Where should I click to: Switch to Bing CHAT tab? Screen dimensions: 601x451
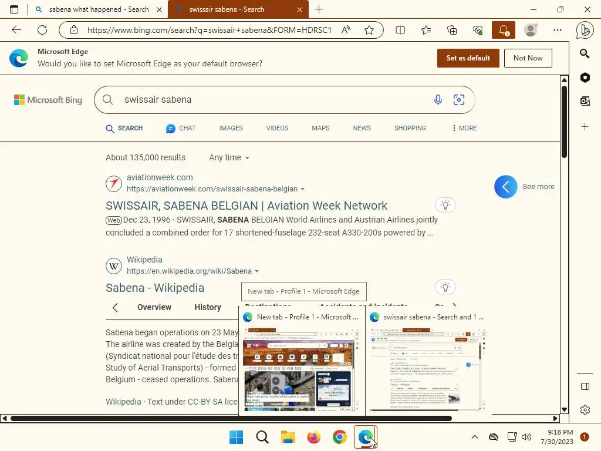click(181, 128)
